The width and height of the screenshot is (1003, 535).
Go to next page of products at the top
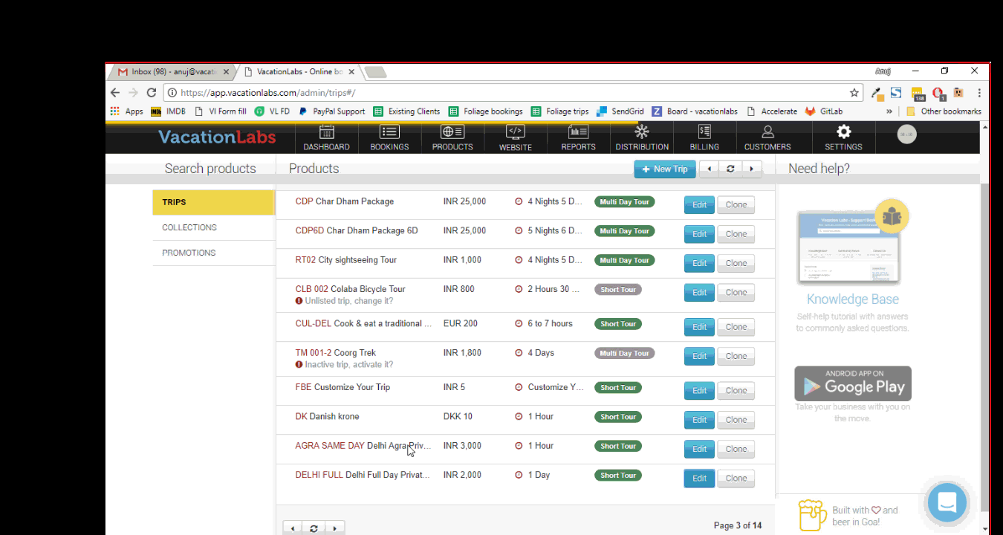[x=752, y=169]
